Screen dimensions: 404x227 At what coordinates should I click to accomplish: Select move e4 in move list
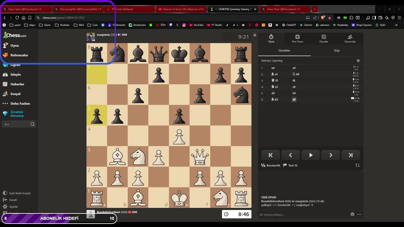pyautogui.click(x=273, y=68)
